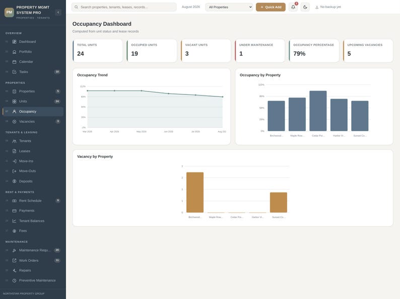This screenshot has width=400, height=299.
Task: Click the Rent Schedule icon
Action: tap(14, 201)
